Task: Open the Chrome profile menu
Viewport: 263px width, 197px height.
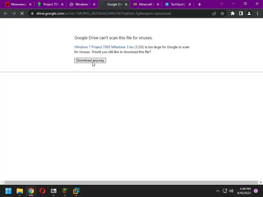Action: (x=249, y=13)
